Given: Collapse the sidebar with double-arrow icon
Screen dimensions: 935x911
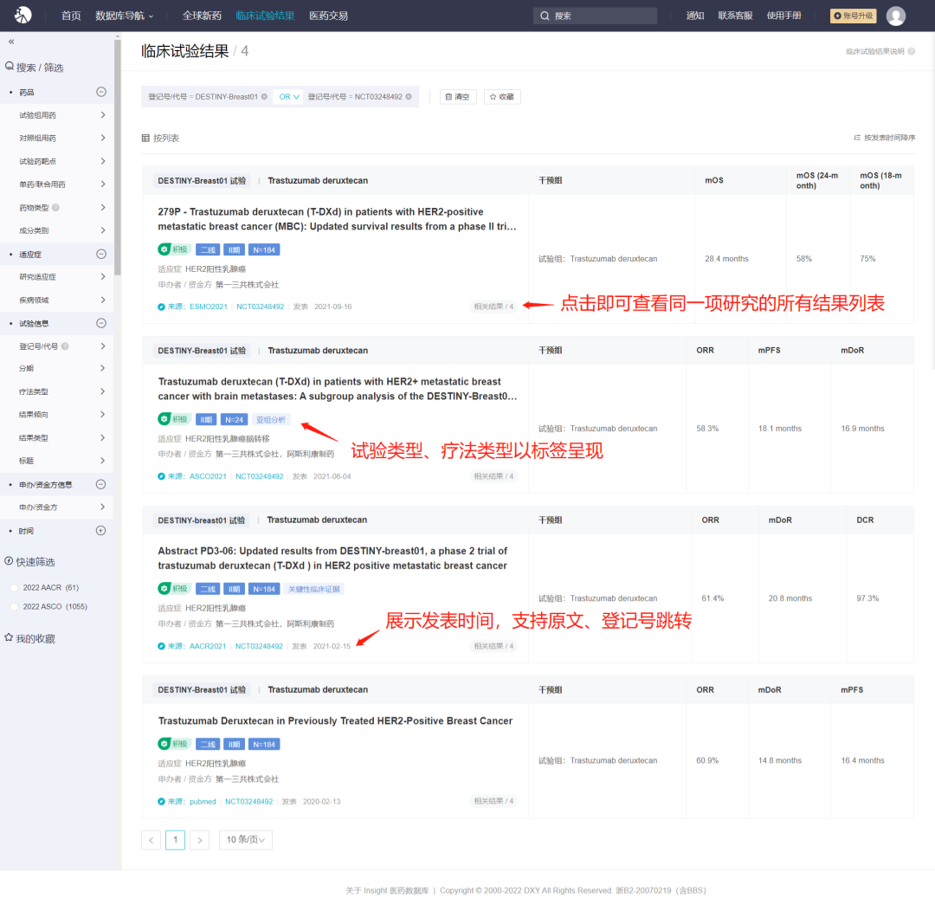Looking at the screenshot, I should coord(11,42).
